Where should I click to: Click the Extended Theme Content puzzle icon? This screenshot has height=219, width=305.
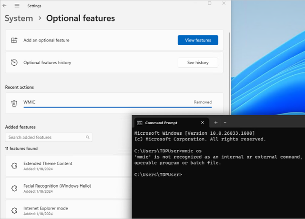pyautogui.click(x=14, y=166)
